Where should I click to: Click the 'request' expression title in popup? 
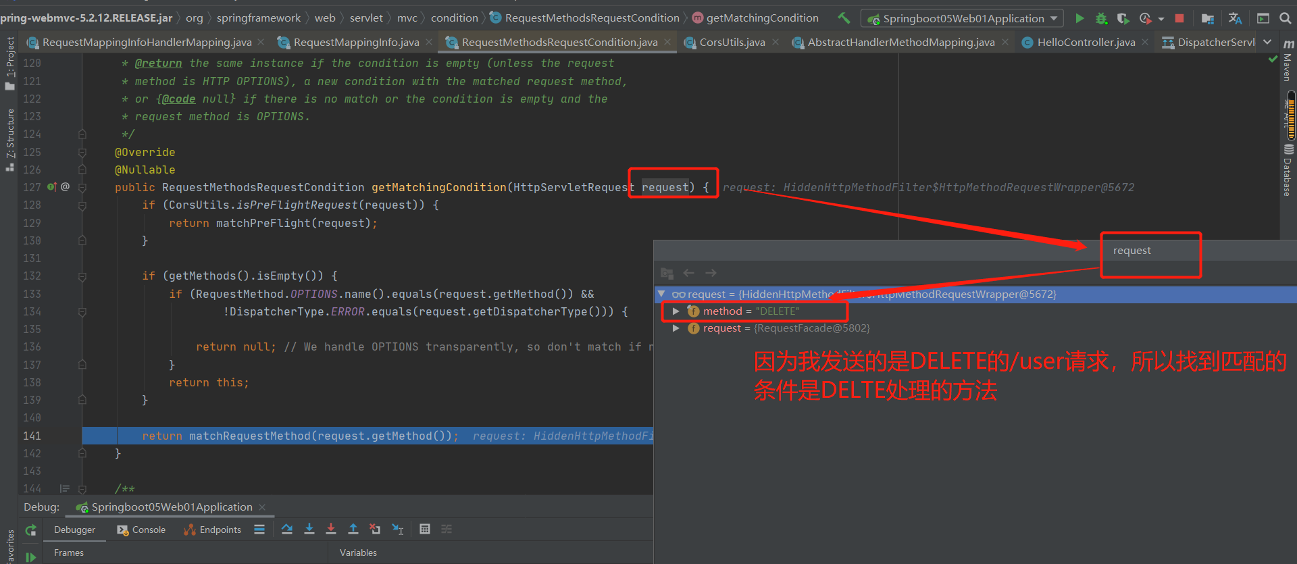[x=1132, y=251]
